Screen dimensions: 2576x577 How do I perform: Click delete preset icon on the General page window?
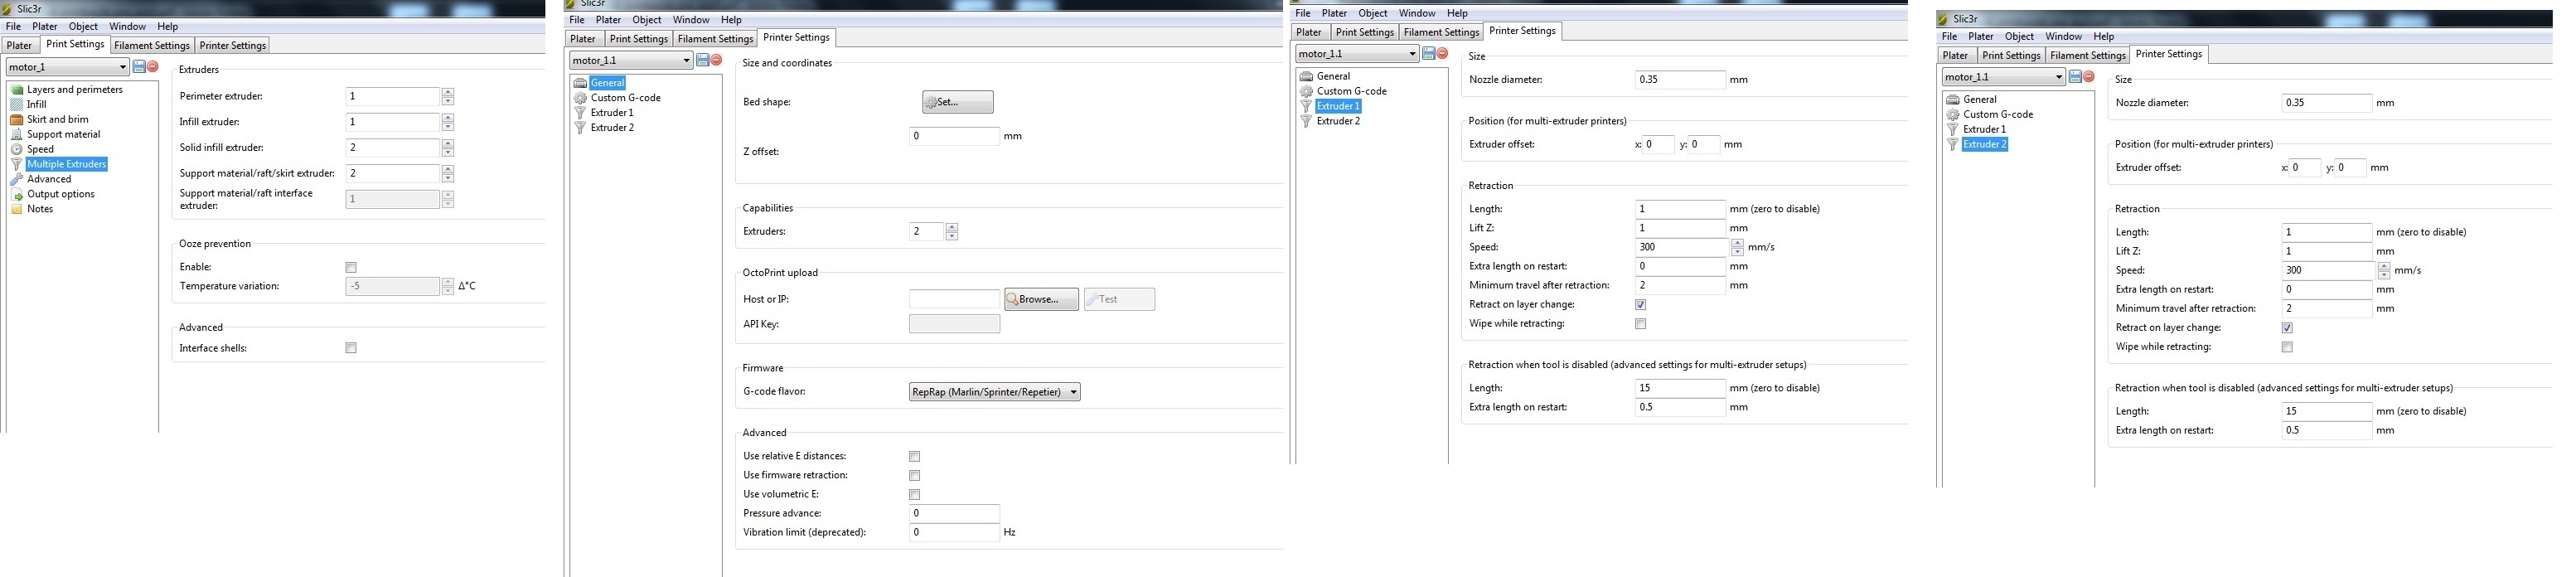(716, 60)
